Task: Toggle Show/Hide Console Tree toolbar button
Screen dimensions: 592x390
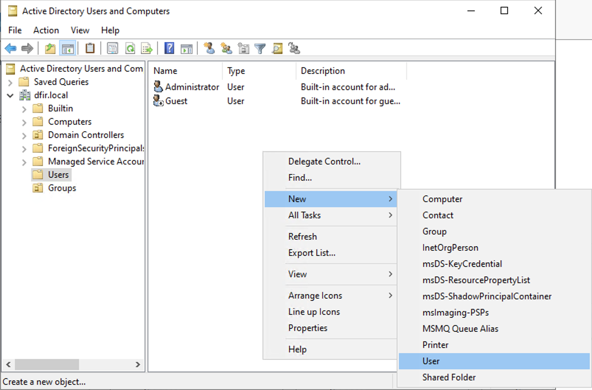Action: tap(68, 48)
